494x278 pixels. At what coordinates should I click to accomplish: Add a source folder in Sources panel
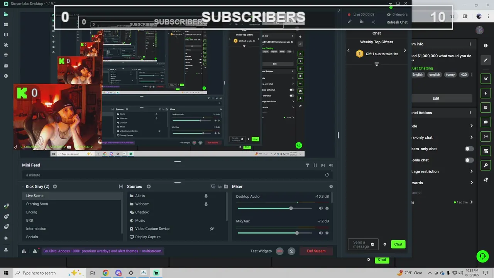(226, 186)
